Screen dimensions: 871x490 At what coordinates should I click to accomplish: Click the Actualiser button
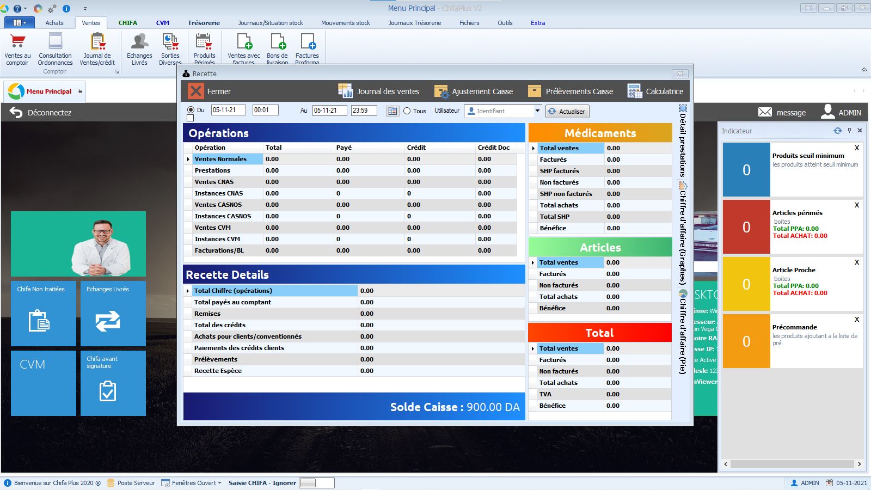click(x=567, y=112)
